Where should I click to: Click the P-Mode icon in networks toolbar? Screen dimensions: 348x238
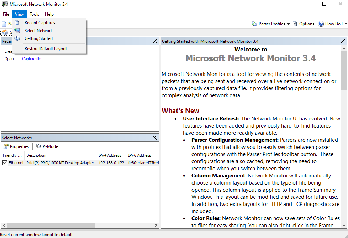pos(38,146)
